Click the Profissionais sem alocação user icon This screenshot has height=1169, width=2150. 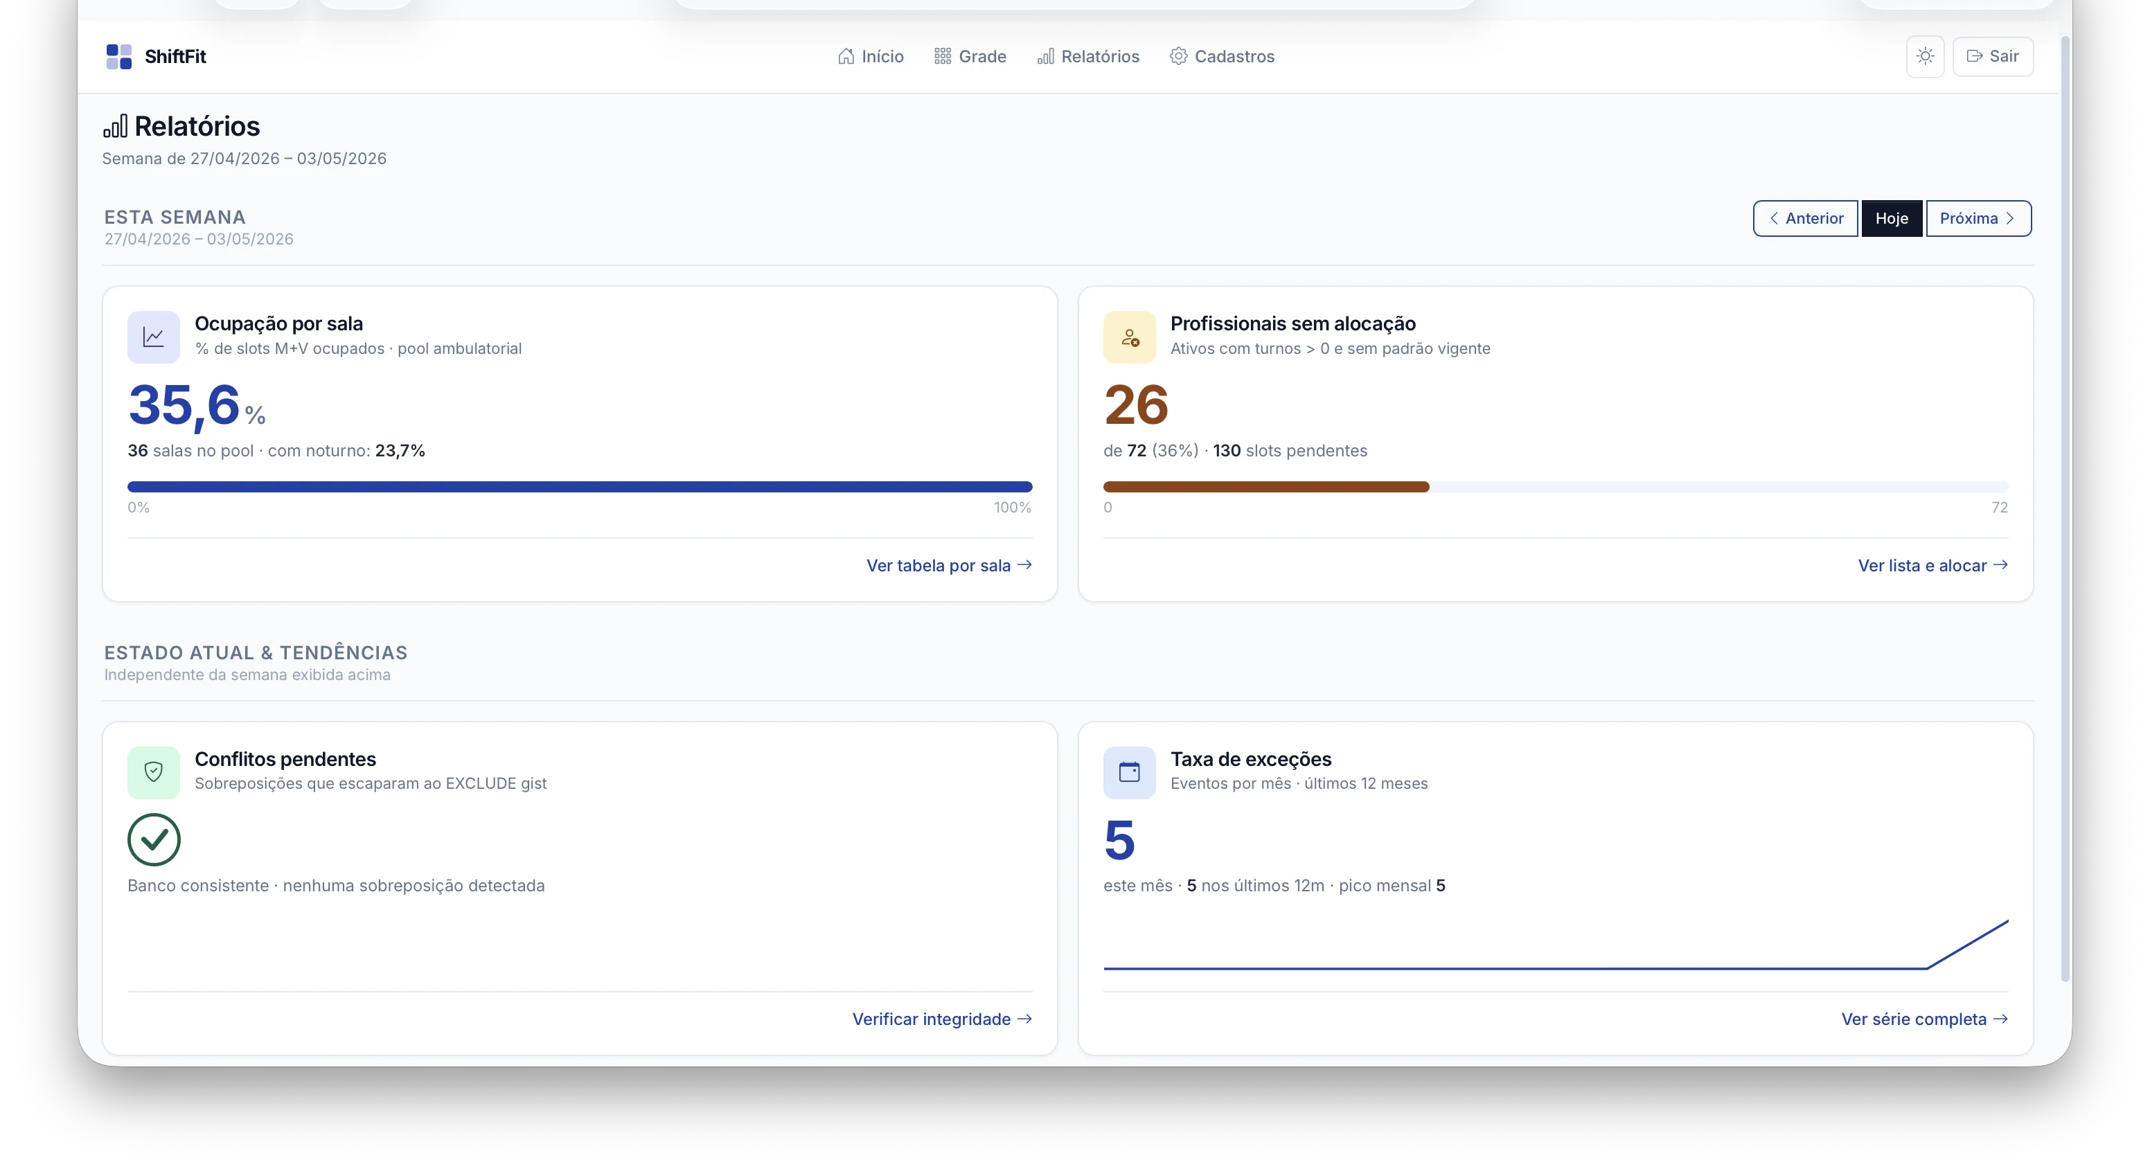tap(1129, 337)
